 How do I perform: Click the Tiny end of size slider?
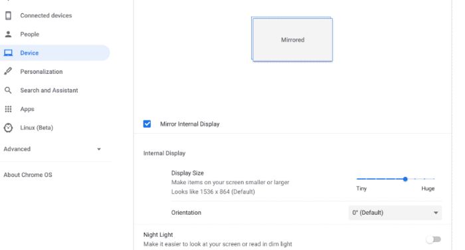pos(361,189)
